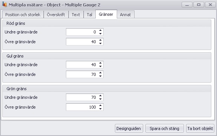Click the Designguiden button
This screenshot has height=136, width=217.
point(129,128)
